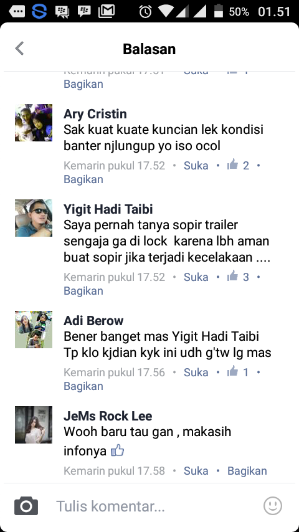Share JeMs Rock Lee's comment via Bagikan
Image resolution: width=299 pixels, height=532 pixels.
(x=247, y=470)
